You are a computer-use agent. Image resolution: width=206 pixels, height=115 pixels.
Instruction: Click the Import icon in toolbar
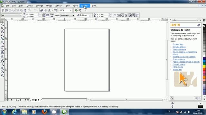click(x=42, y=10)
